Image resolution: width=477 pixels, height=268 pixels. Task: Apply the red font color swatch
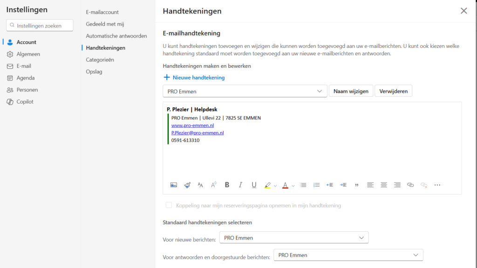[285, 185]
